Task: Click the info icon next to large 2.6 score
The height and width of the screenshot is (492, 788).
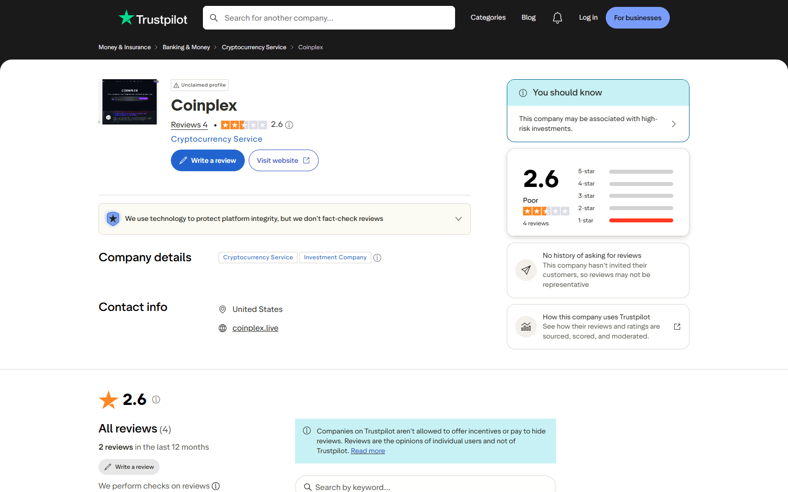Action: (156, 400)
